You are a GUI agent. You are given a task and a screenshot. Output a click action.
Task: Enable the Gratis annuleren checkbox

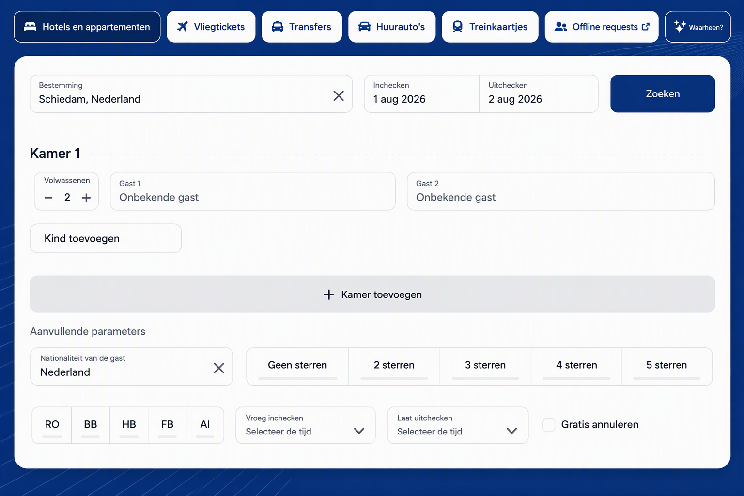click(x=549, y=425)
